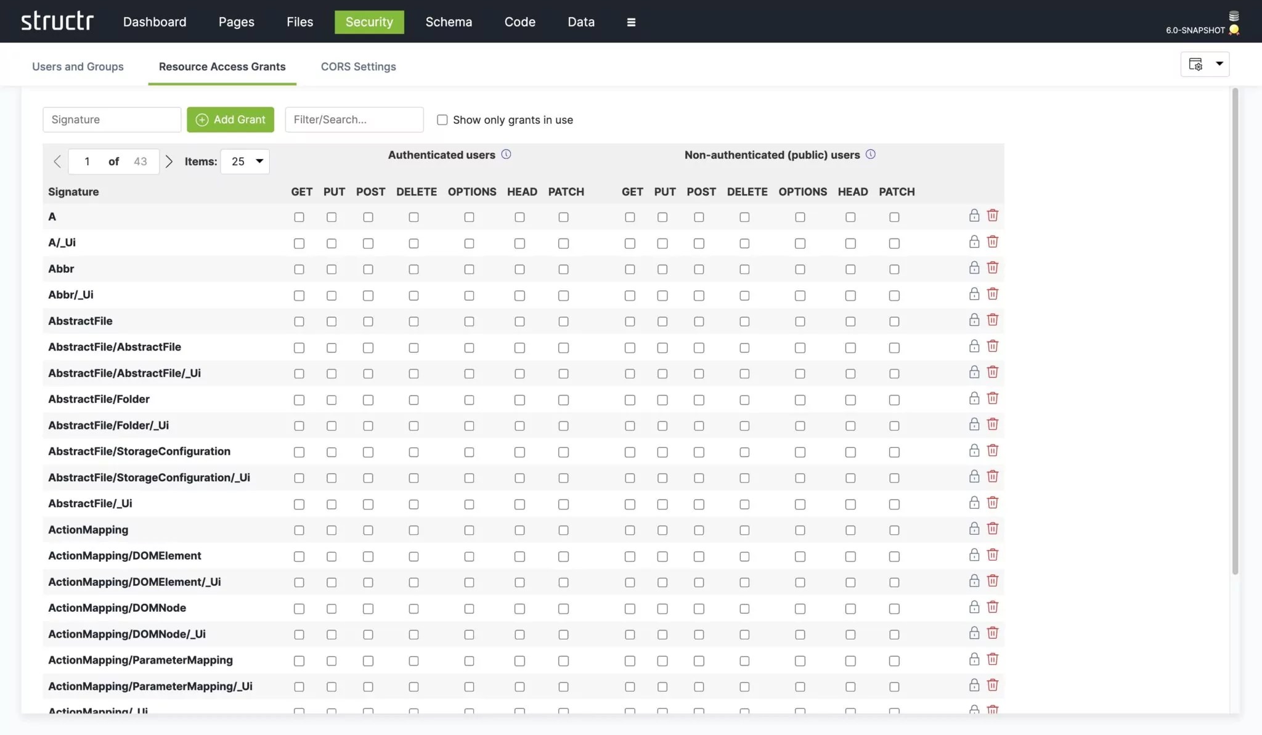1262x735 pixels.
Task: Click the lock icon for Abbr row
Action: tap(974, 267)
